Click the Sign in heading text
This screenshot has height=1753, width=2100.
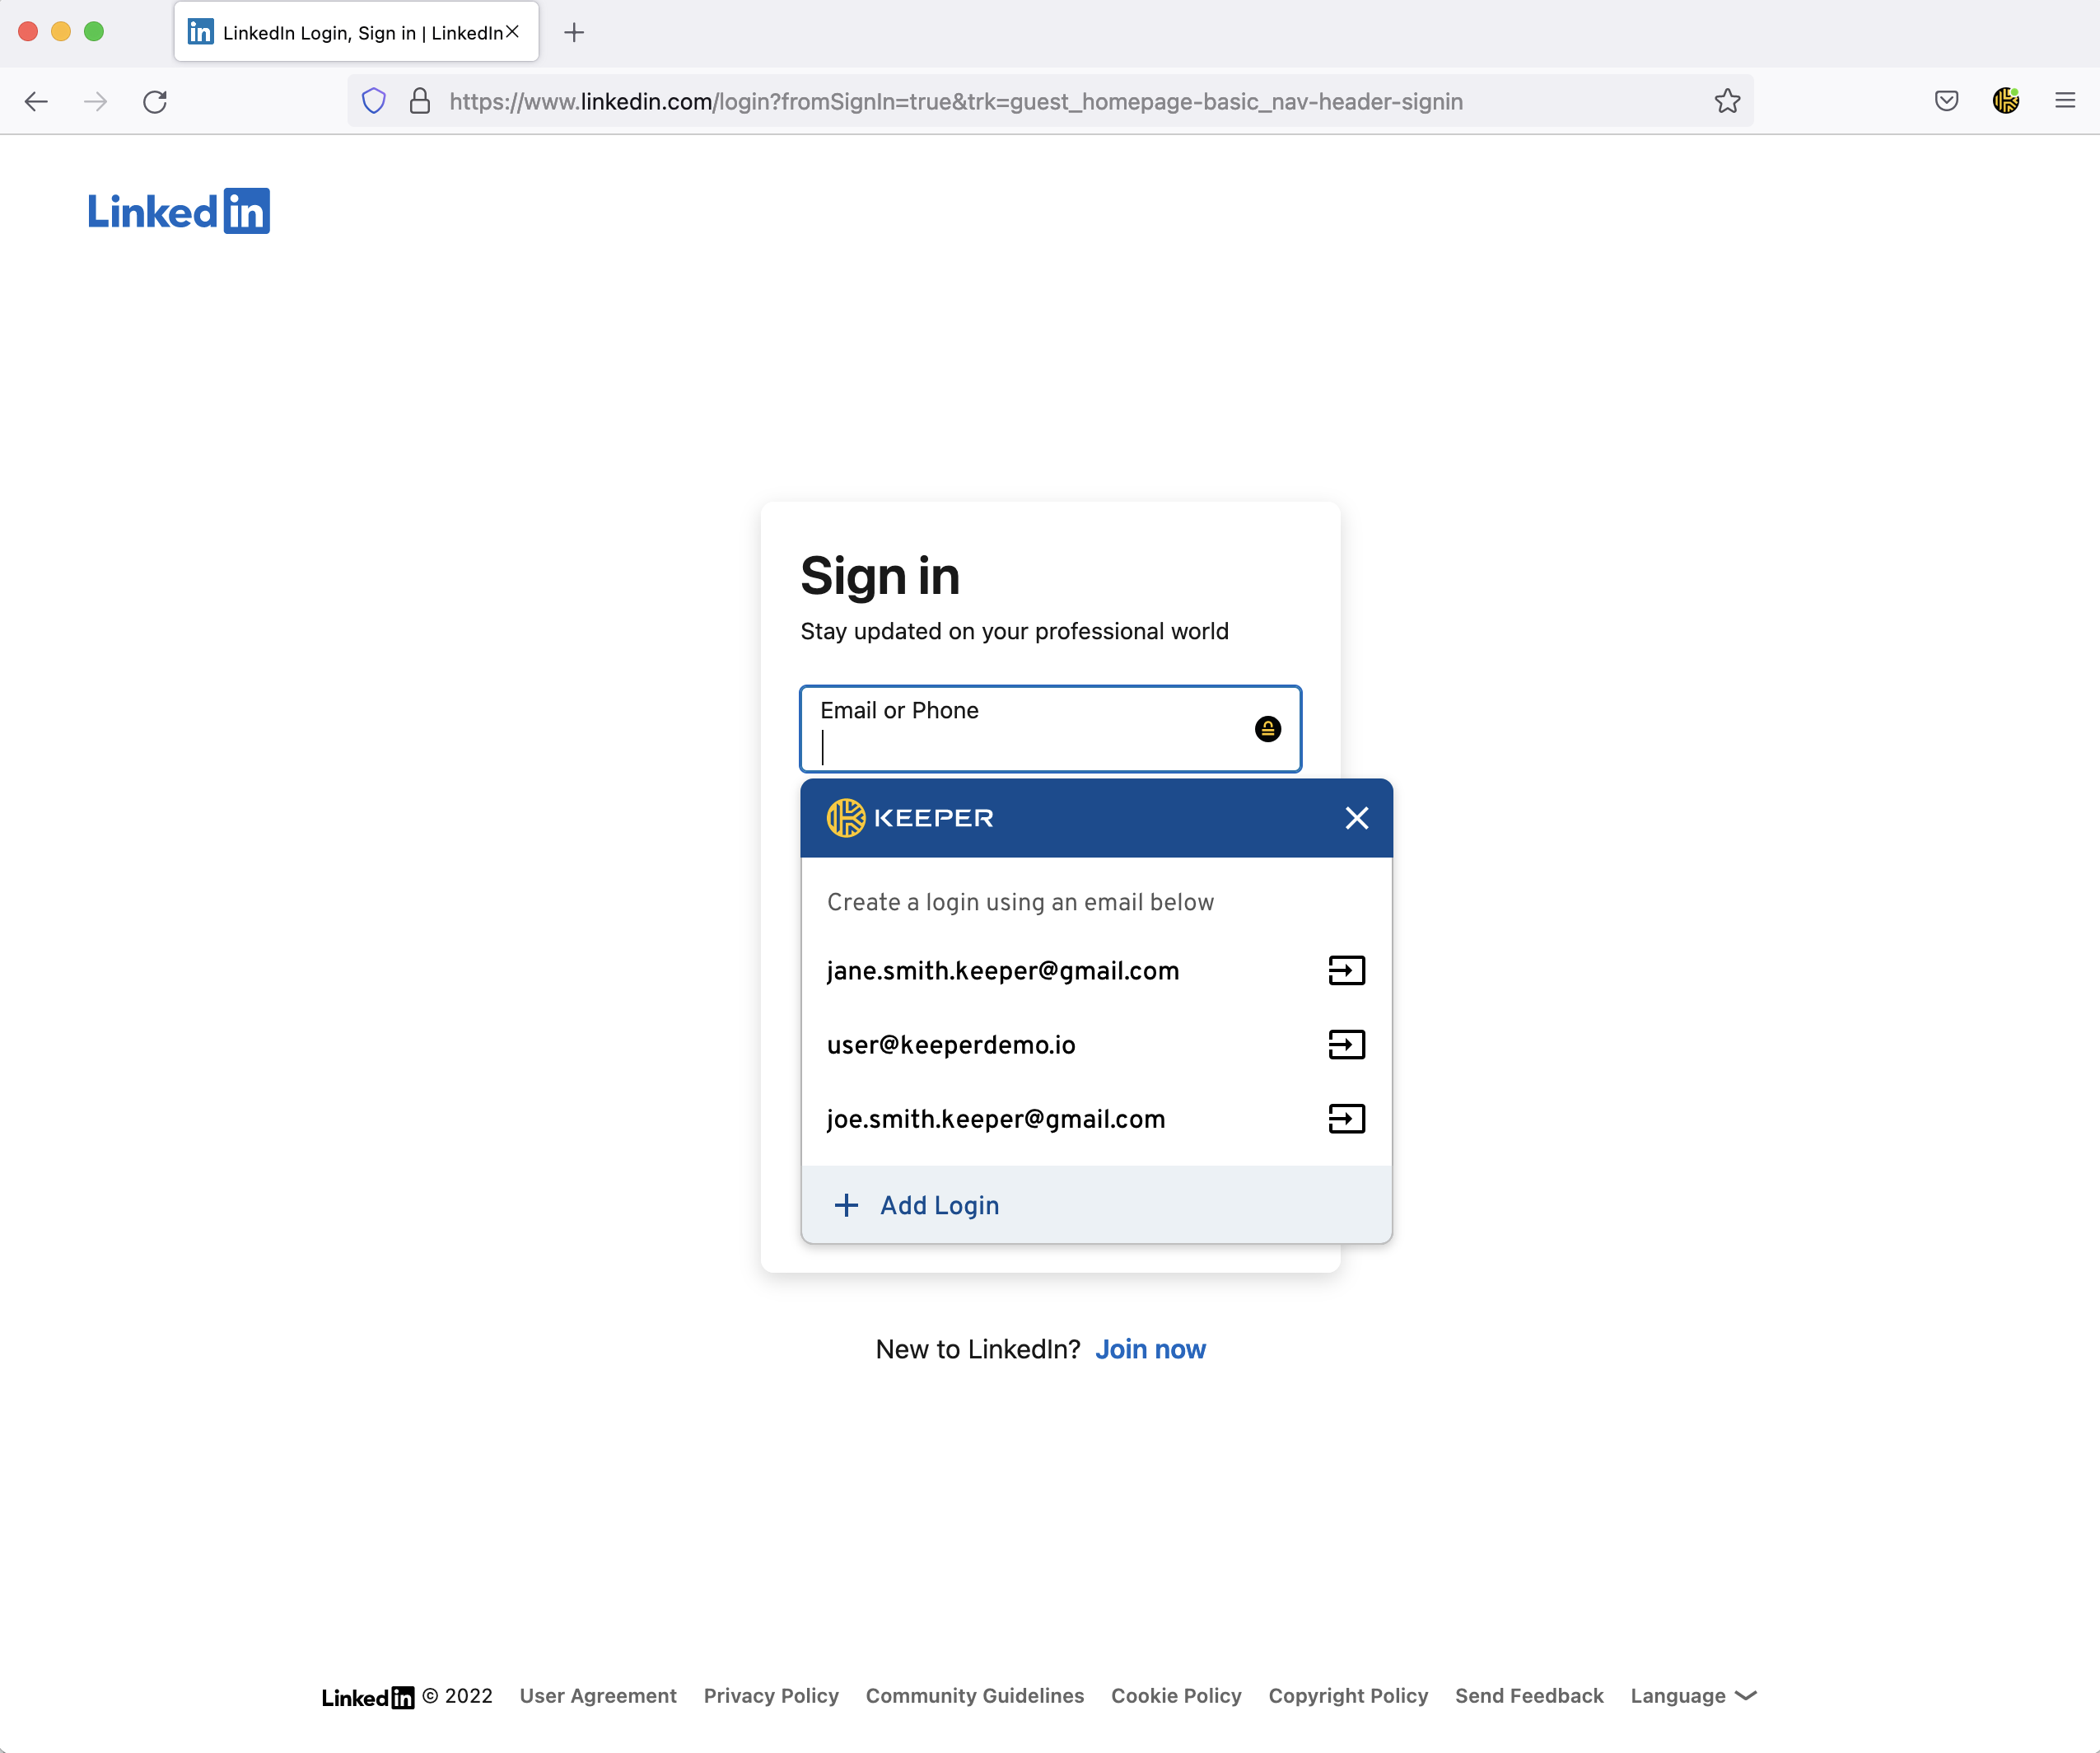(x=880, y=577)
